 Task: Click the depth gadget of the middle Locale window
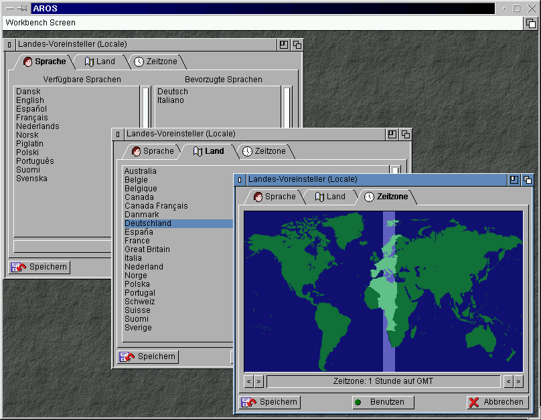(405, 134)
